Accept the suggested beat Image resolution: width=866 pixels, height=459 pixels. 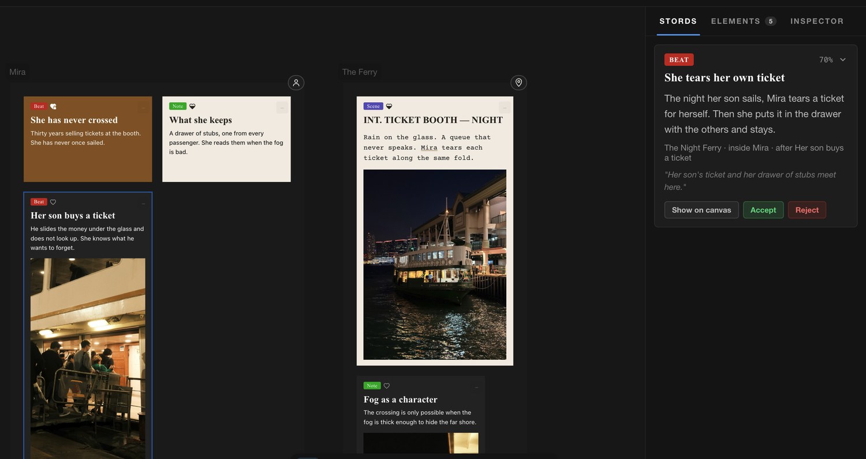[x=763, y=210]
